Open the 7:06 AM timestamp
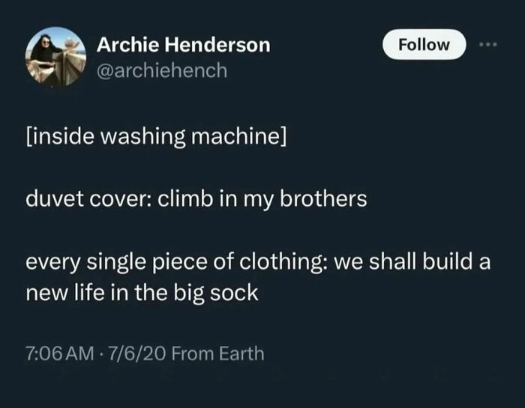The height and width of the screenshot is (408, 525). 60,353
